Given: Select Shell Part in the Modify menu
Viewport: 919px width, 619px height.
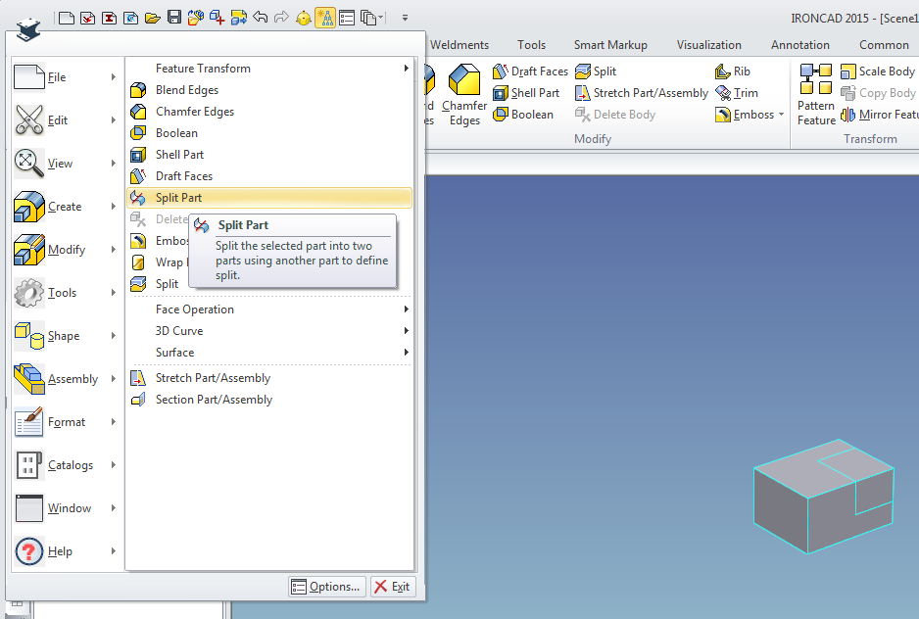Looking at the screenshot, I should click(x=269, y=155).
